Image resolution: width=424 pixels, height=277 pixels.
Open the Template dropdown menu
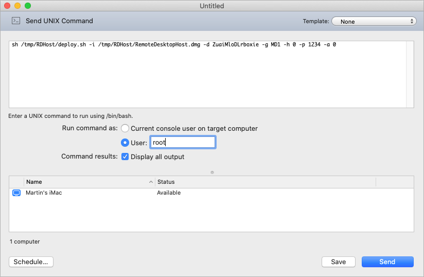pyautogui.click(x=374, y=22)
